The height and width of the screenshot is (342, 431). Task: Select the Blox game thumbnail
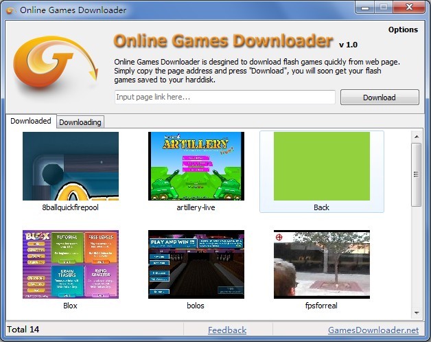[x=71, y=264]
